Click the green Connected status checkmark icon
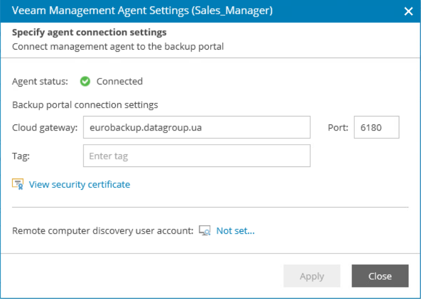Image resolution: width=421 pixels, height=299 pixels. (85, 81)
